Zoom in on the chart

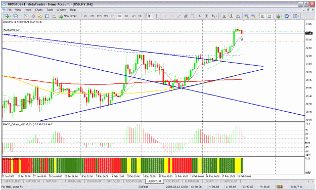click(x=246, y=16)
